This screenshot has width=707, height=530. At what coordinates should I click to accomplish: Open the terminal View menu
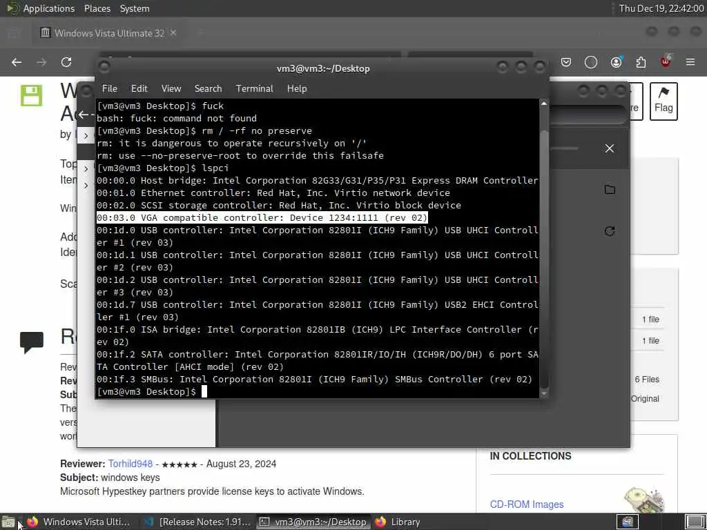(171, 88)
